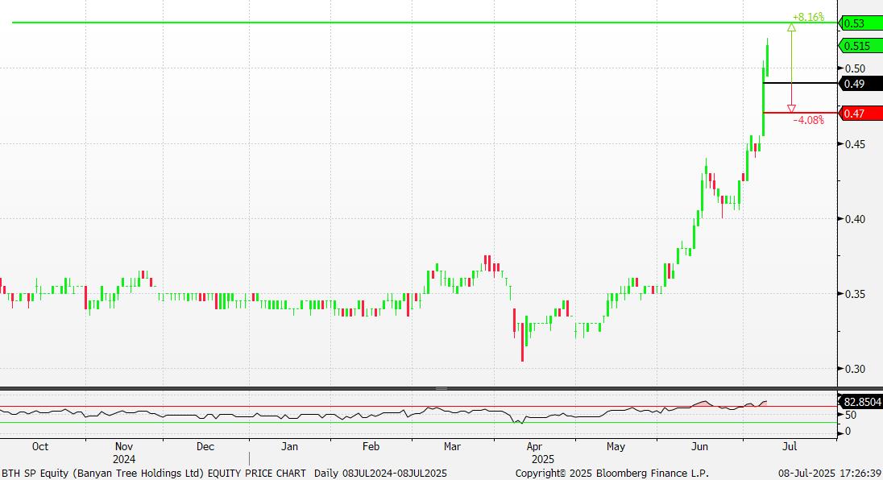The width and height of the screenshot is (883, 480).
Task: Click the 82.8504 RSI value tag
Action: point(860,402)
